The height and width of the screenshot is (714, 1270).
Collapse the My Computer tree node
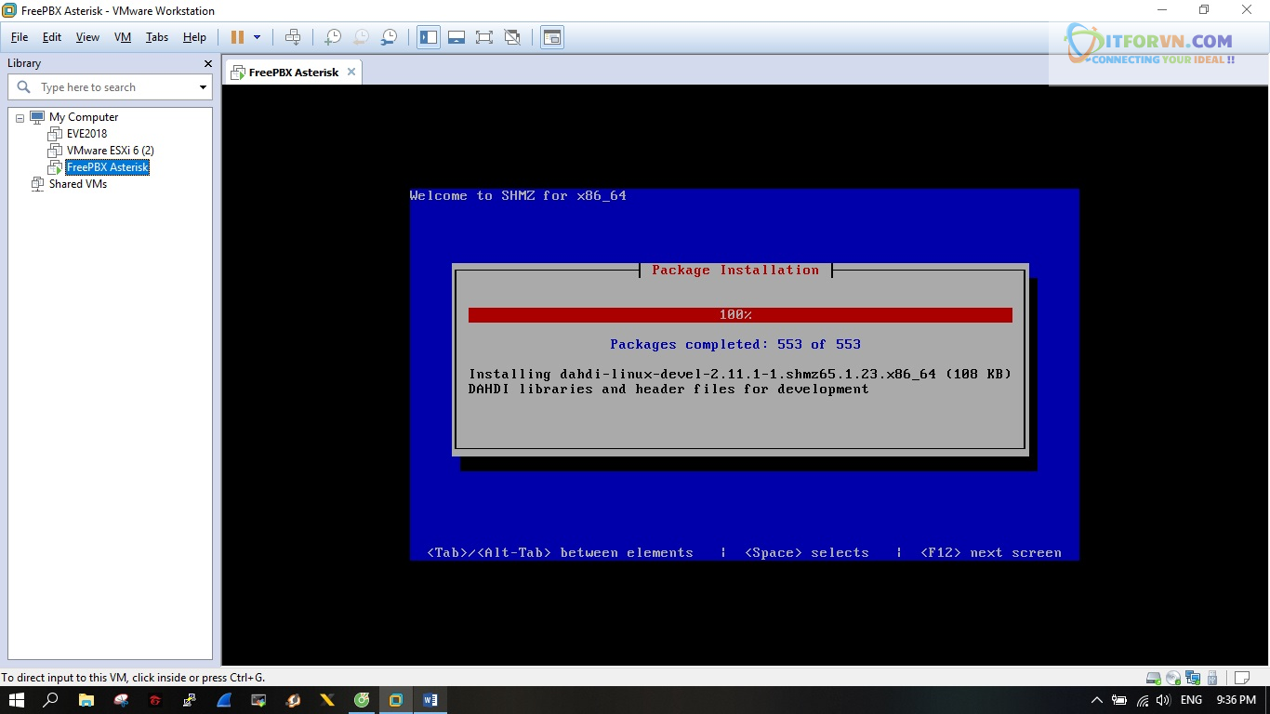pyautogui.click(x=20, y=118)
